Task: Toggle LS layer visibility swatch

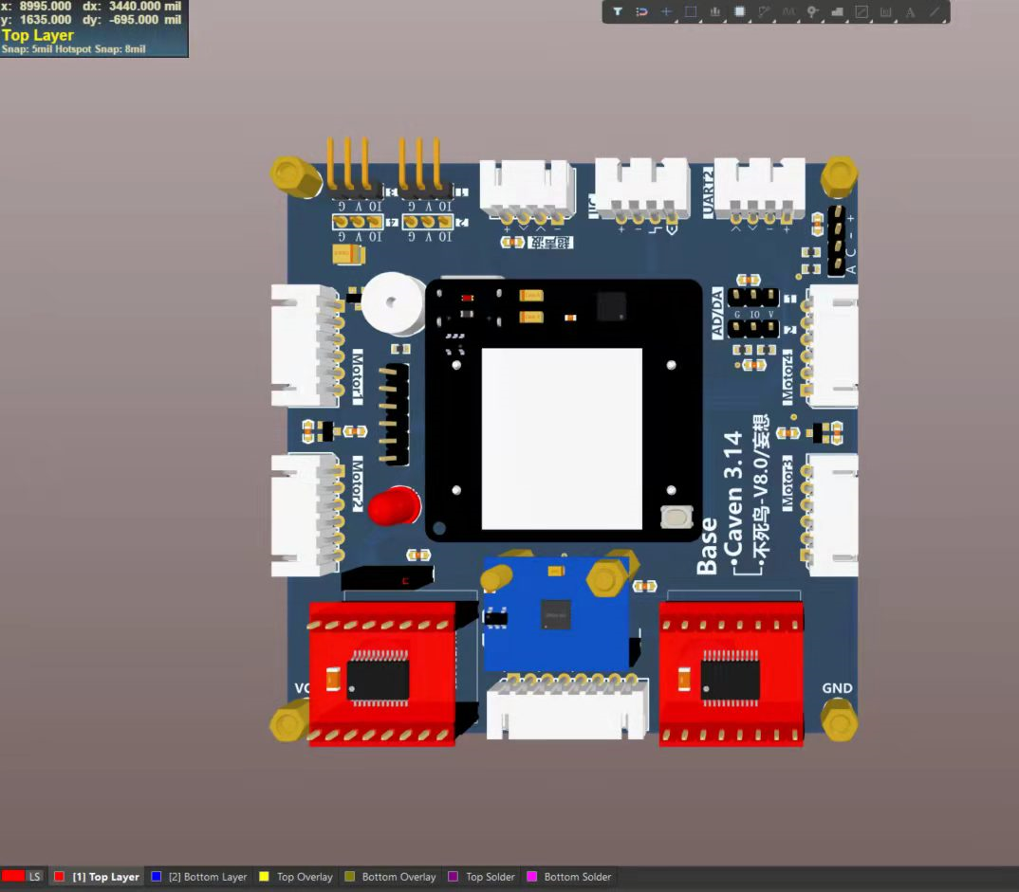Action: 12,876
